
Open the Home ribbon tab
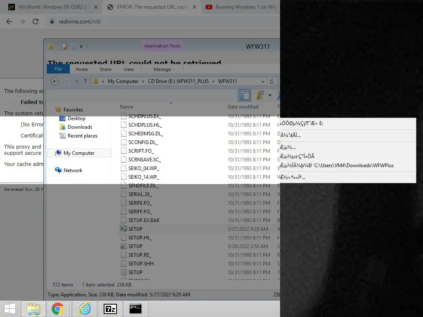[x=82, y=69]
